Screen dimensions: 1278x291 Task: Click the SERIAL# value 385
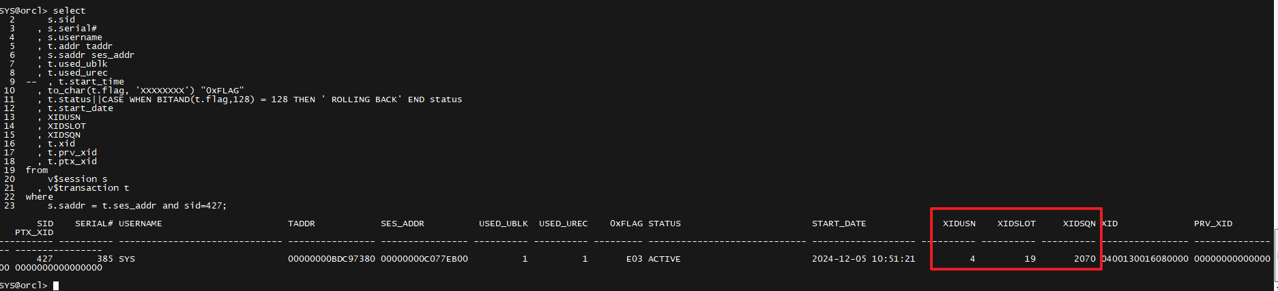(104, 259)
